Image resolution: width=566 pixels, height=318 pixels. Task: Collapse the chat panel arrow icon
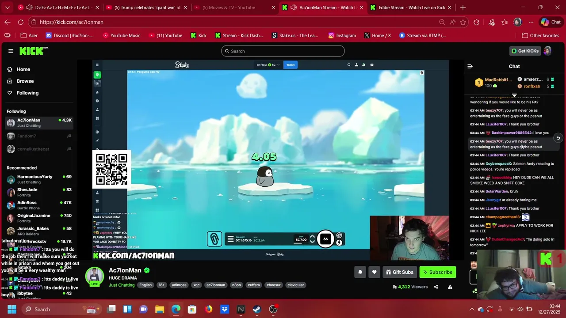tap(470, 66)
